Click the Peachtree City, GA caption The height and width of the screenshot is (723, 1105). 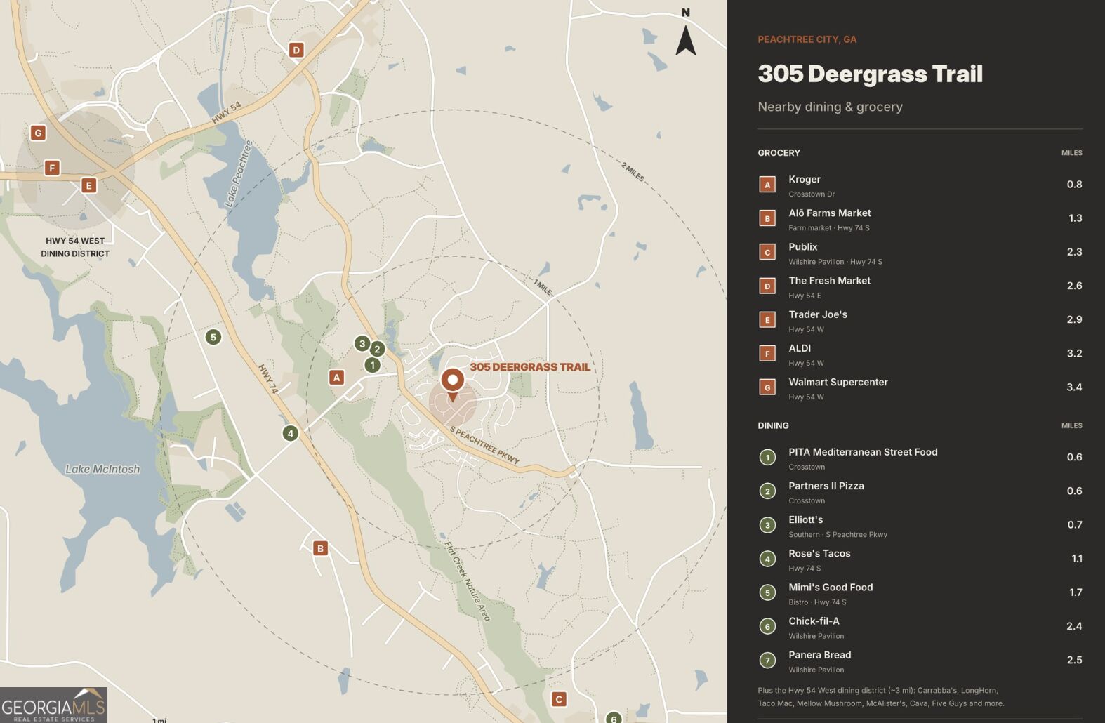pyautogui.click(x=807, y=39)
